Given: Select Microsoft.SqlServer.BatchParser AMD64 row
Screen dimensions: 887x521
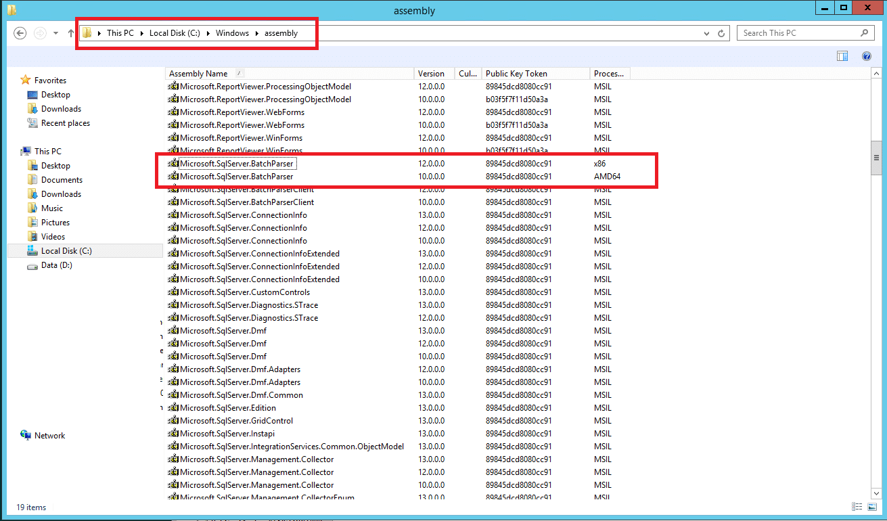Looking at the screenshot, I should coord(399,177).
